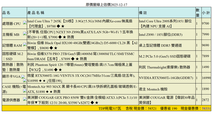213x120 pixels.
Task: Click the 君主 Montech 機殼 note
Action: click(153, 89)
